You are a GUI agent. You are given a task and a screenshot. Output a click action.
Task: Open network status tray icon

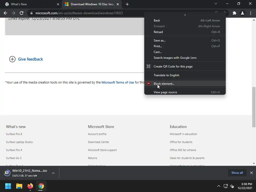(x=226, y=186)
